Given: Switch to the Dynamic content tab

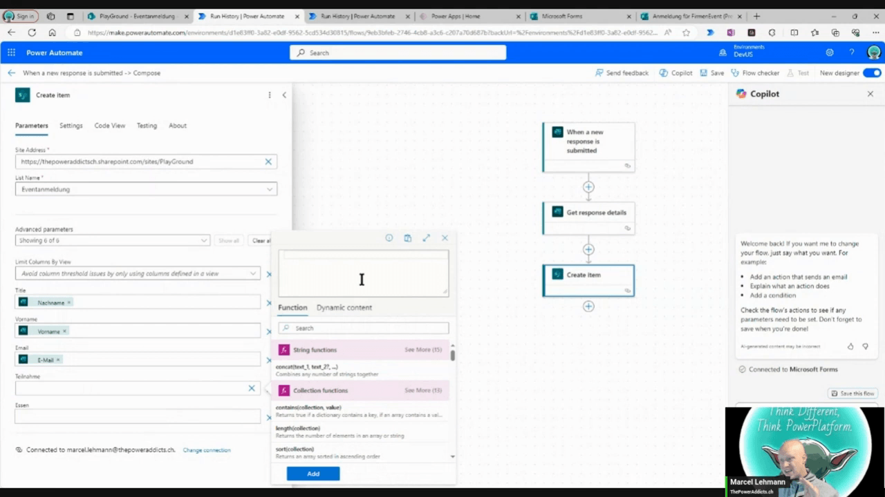Looking at the screenshot, I should pos(344,308).
